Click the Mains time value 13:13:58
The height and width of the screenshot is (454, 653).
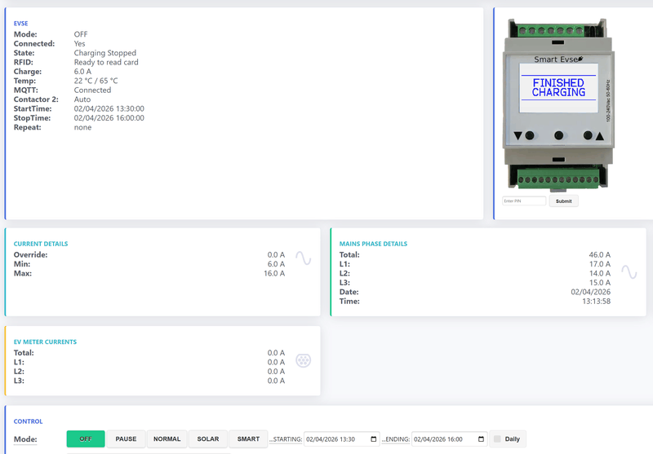(x=597, y=302)
